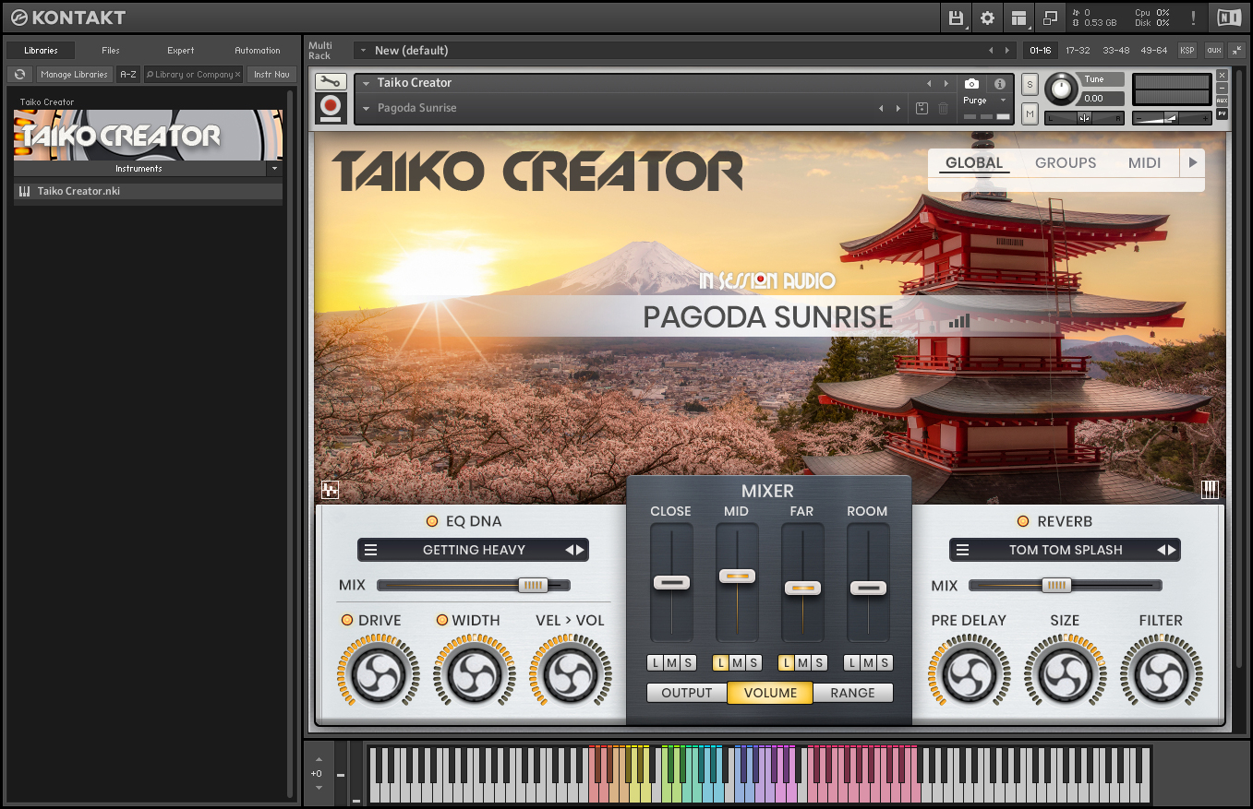Collapse multi rack with the arrows icon

click(x=1236, y=50)
